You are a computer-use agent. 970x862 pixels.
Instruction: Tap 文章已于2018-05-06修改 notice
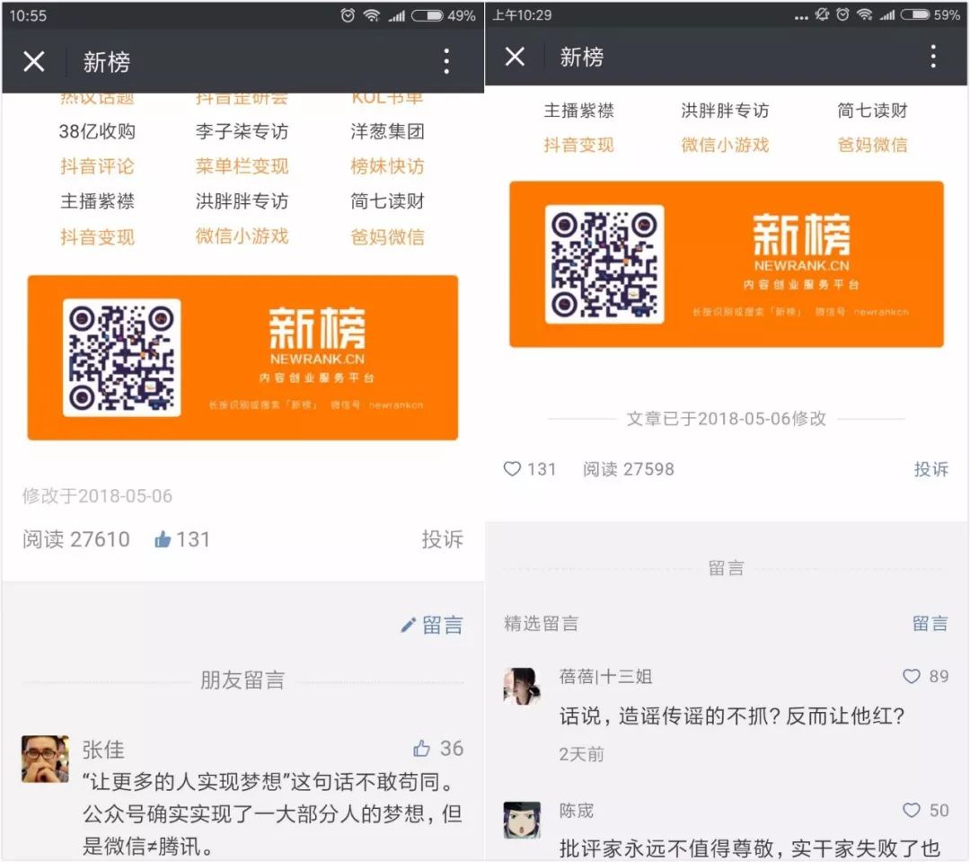click(727, 419)
